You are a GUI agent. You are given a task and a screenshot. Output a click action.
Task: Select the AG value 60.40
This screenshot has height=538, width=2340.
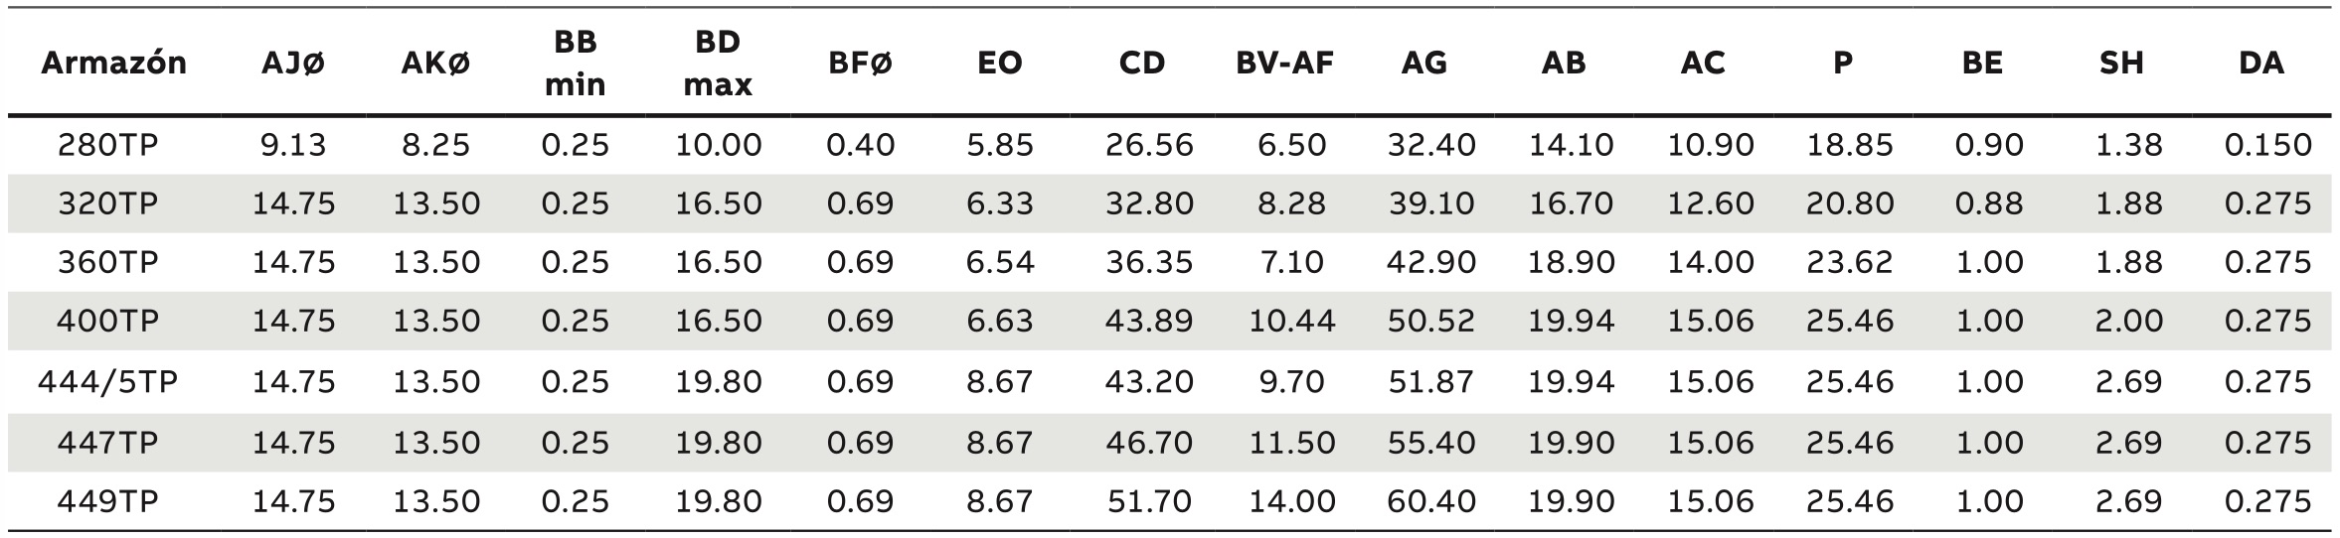[1431, 501]
